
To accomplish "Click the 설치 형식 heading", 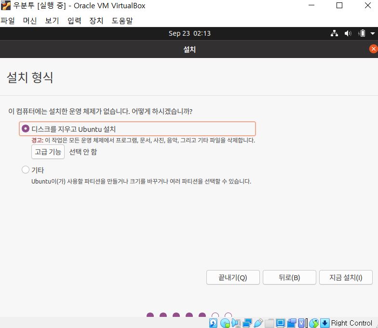I will [x=30, y=77].
